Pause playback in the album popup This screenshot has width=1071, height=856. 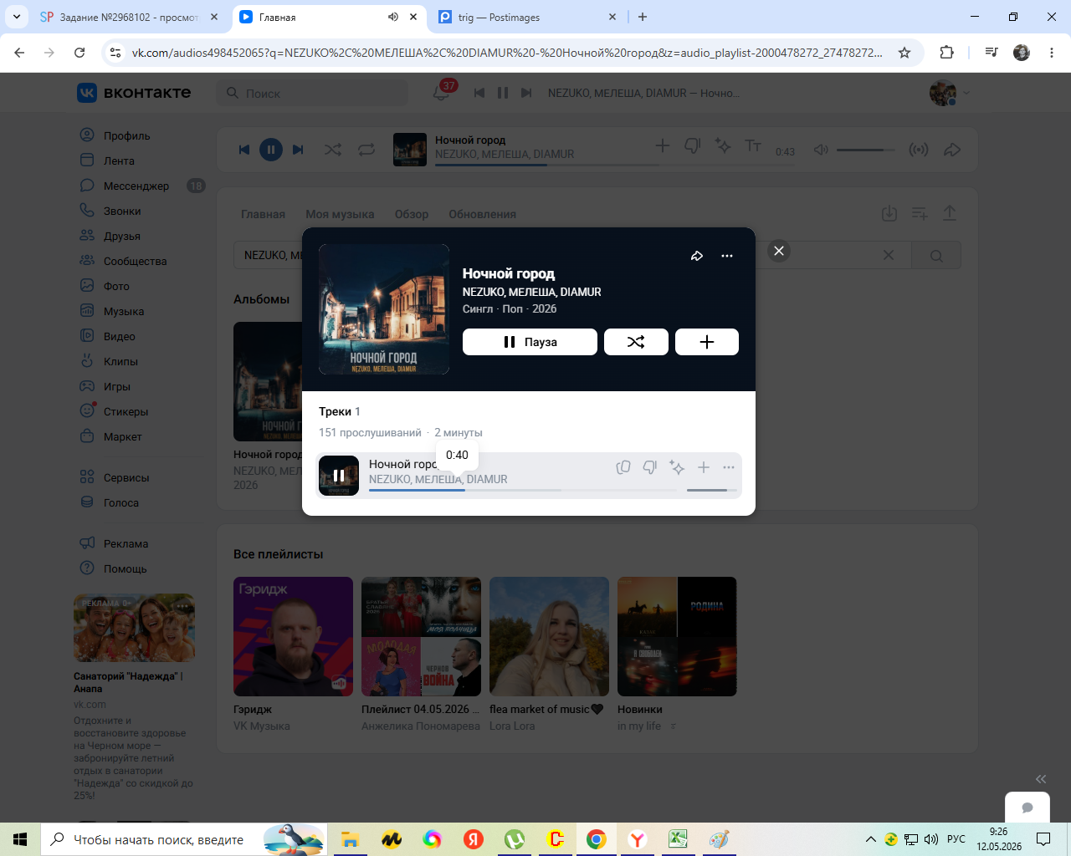530,342
